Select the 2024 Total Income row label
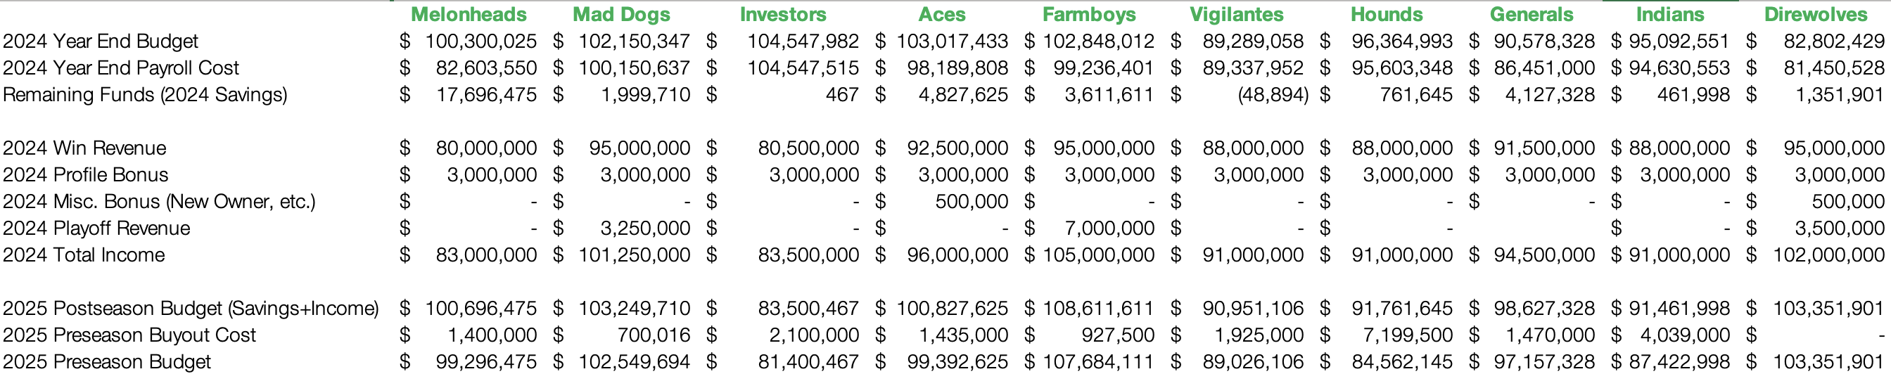The image size is (1891, 374). (x=84, y=255)
